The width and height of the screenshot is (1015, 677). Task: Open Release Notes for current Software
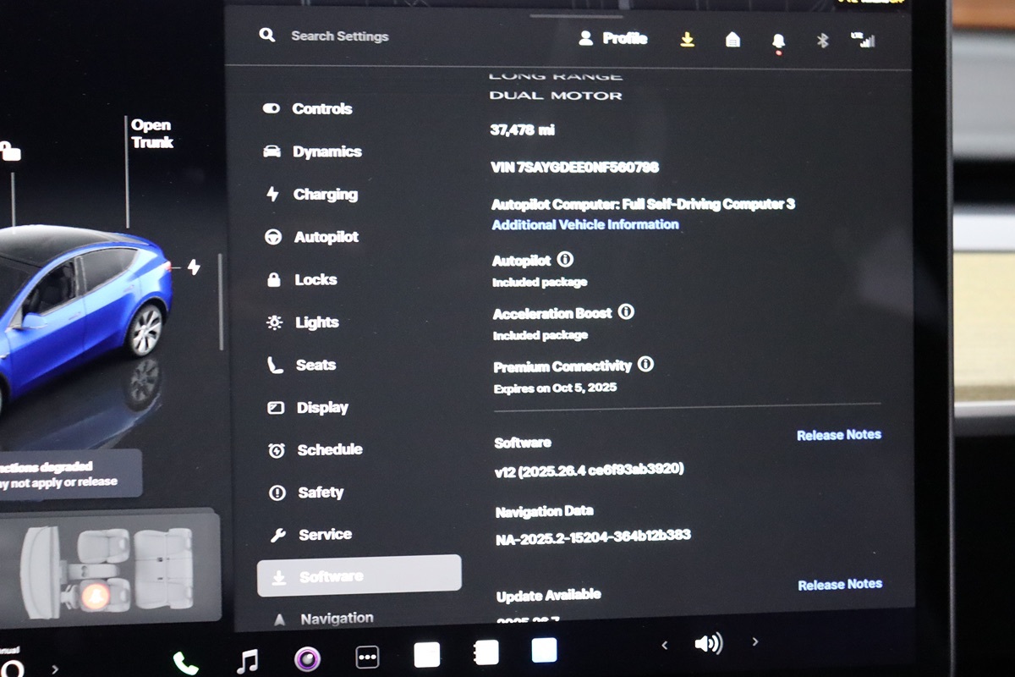click(x=838, y=435)
